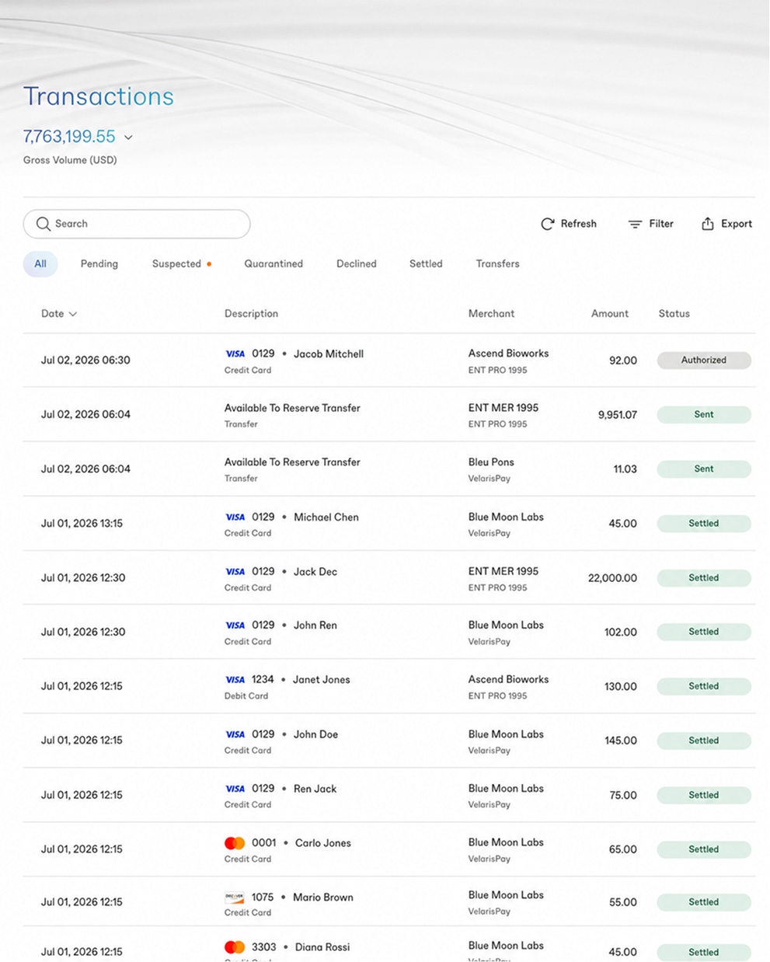Click date Jul 01, 2026 13:15
This screenshot has width=770, height=962.
pyautogui.click(x=82, y=524)
